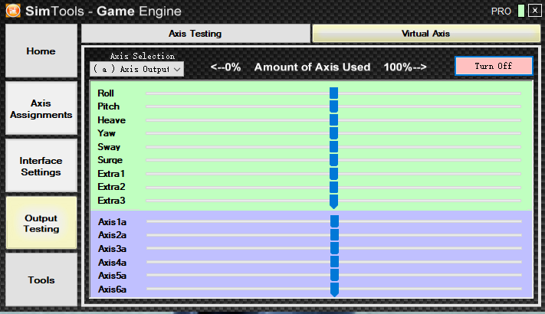Click the Heave slider handle
The image size is (545, 314).
(333, 119)
